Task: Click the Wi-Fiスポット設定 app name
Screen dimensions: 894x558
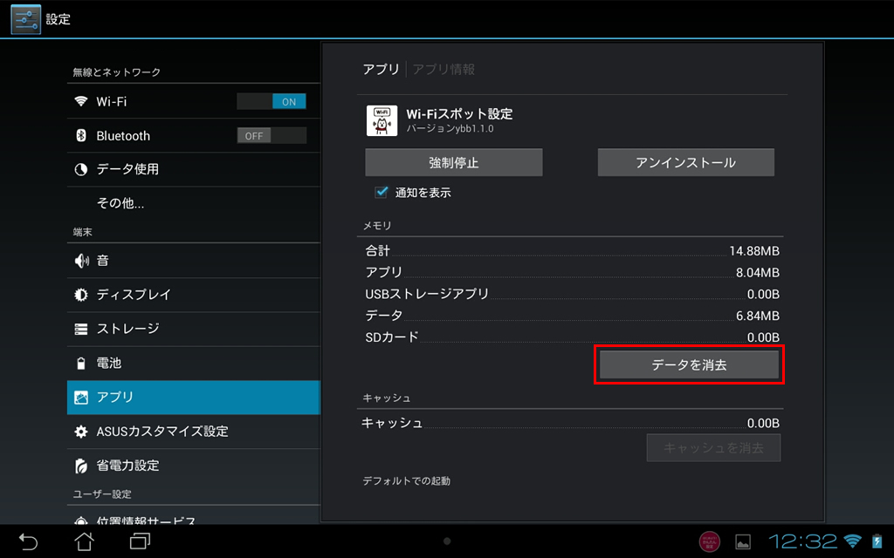Action: point(459,114)
